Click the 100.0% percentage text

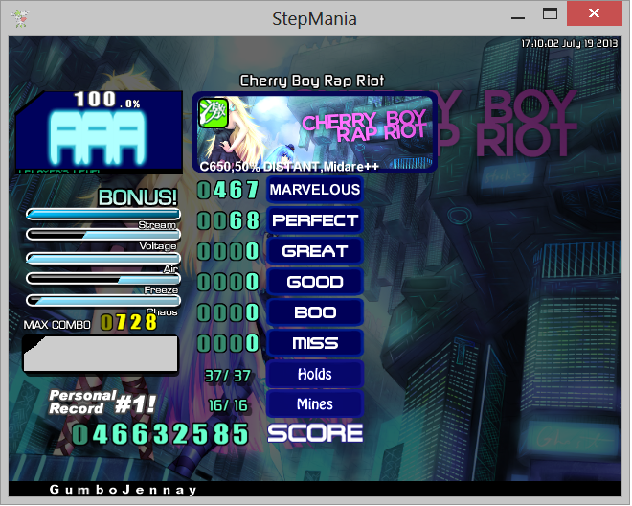coord(107,100)
